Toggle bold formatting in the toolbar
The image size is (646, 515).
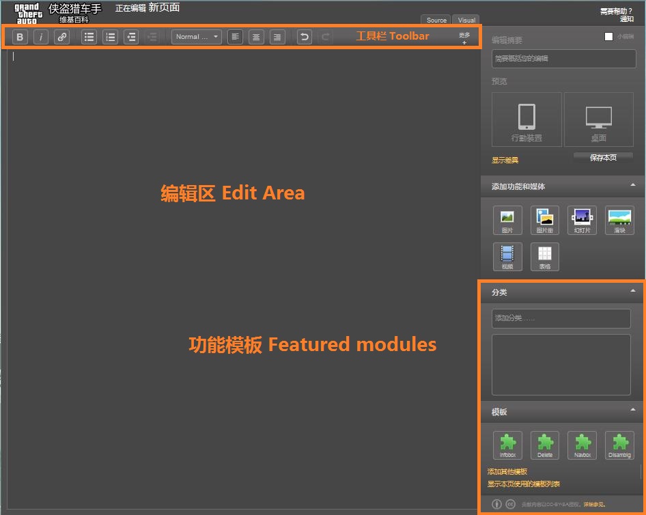(x=19, y=37)
